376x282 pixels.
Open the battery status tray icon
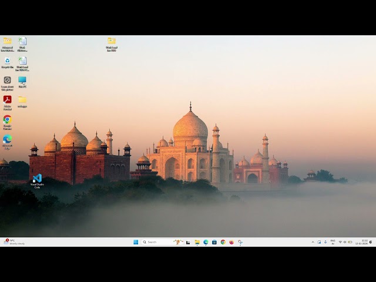350,242
